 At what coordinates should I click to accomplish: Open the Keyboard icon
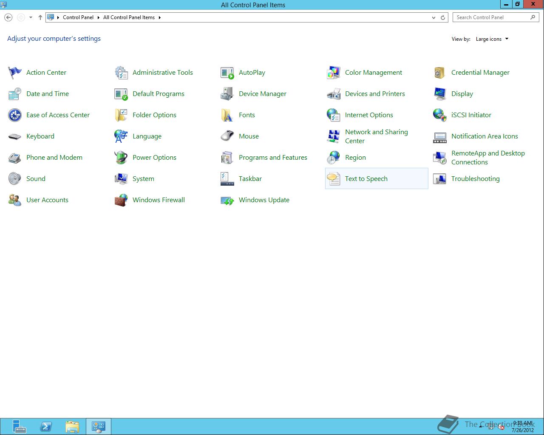15,136
